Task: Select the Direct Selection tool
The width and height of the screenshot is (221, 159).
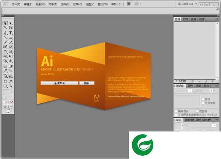Action: pyautogui.click(x=11, y=23)
